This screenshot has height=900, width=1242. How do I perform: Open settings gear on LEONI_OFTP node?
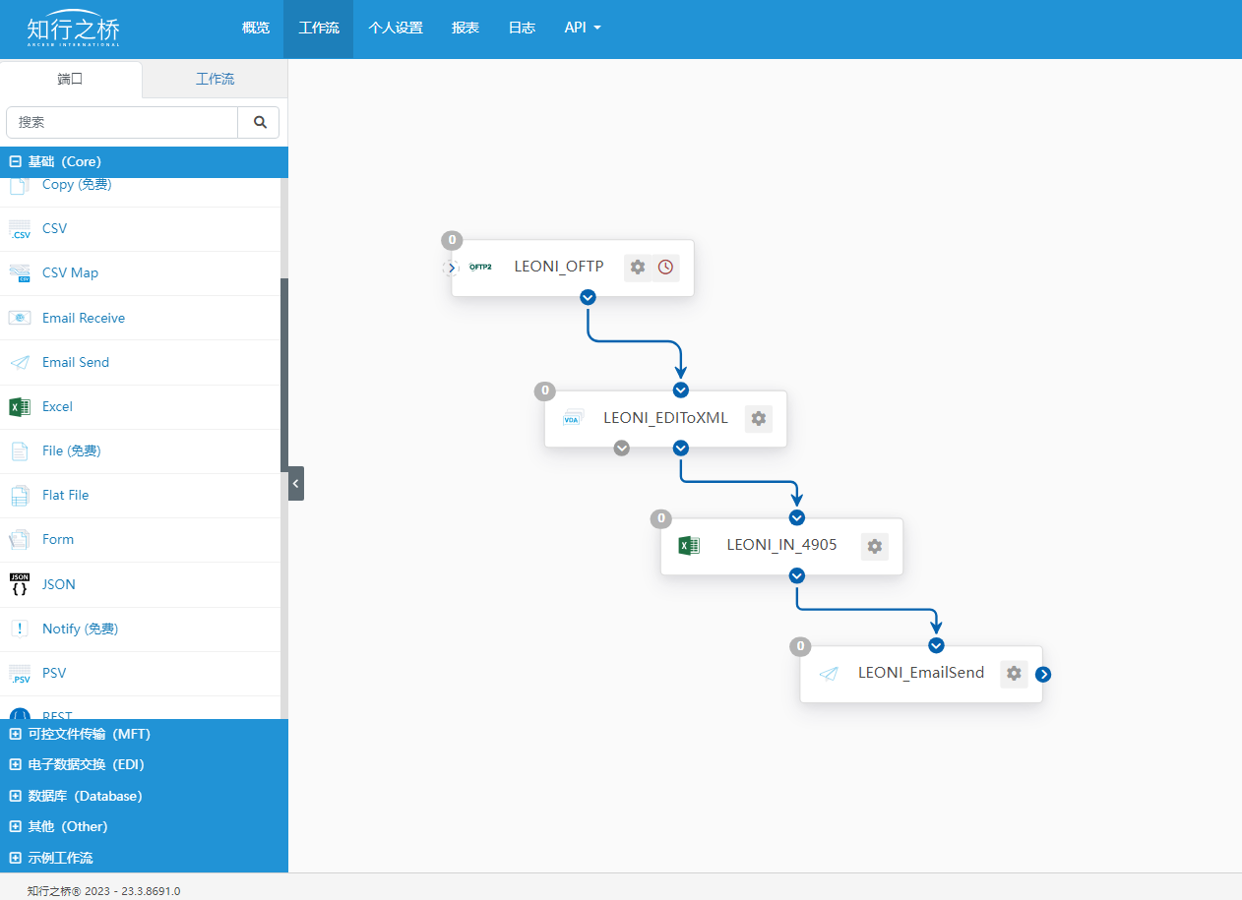click(x=638, y=267)
